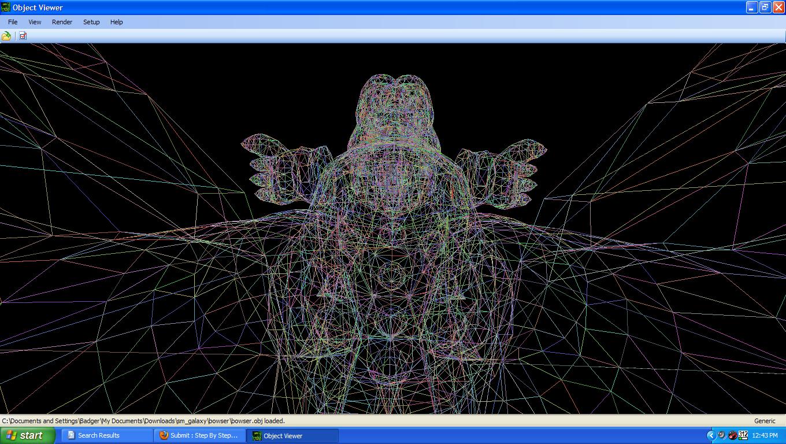Image resolution: width=786 pixels, height=444 pixels.
Task: Restore down the Object Viewer window
Action: [765, 8]
